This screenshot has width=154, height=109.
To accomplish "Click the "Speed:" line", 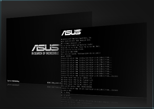I will coord(66,56).
